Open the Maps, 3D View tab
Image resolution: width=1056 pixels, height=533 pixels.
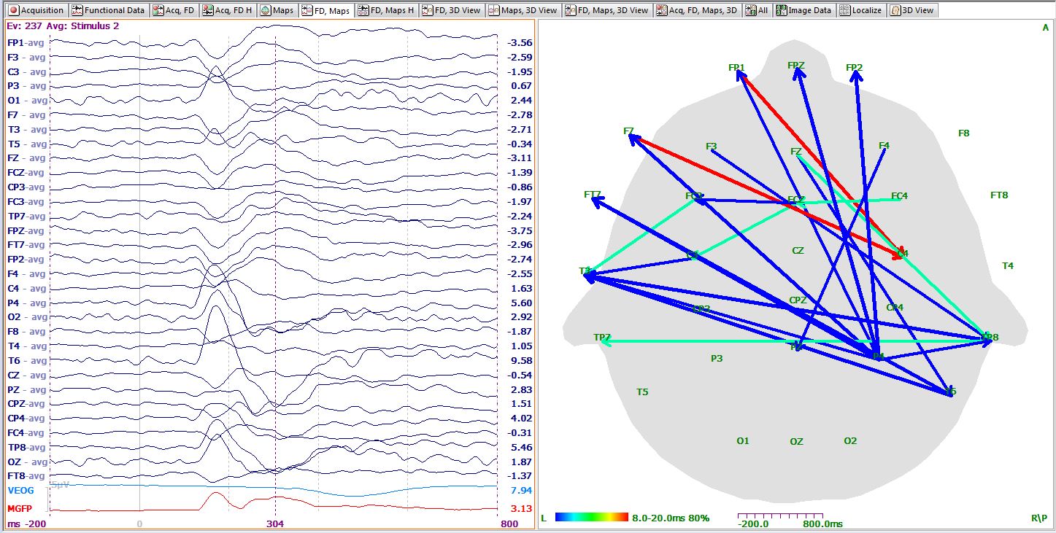[x=523, y=11]
